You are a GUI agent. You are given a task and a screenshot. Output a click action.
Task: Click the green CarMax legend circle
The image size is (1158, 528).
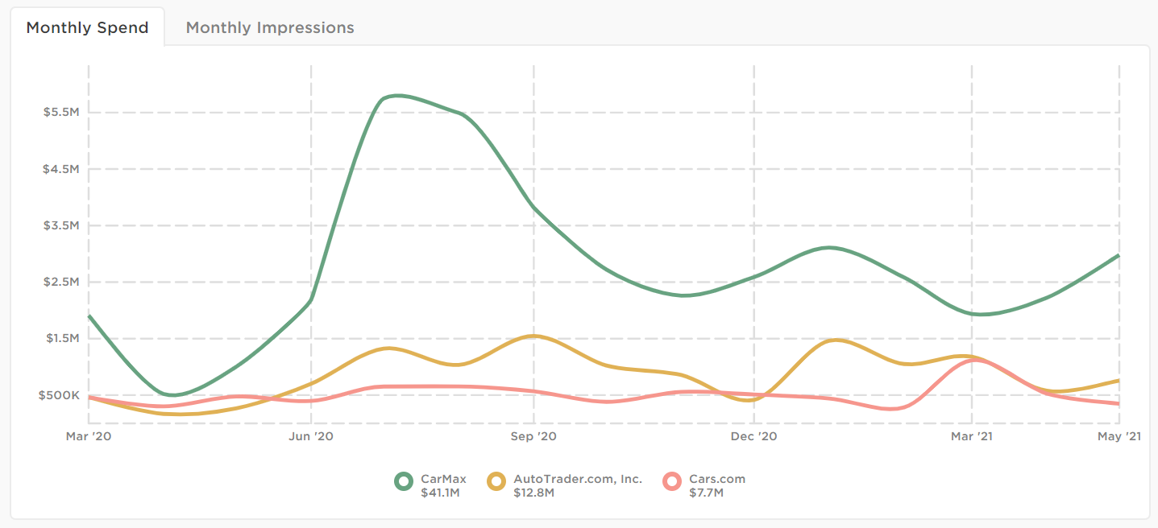(x=403, y=479)
